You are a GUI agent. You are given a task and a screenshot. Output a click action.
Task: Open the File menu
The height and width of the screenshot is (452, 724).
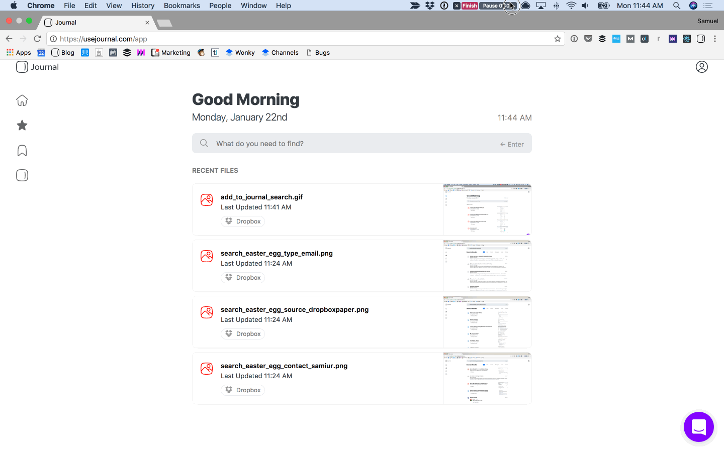(x=69, y=6)
